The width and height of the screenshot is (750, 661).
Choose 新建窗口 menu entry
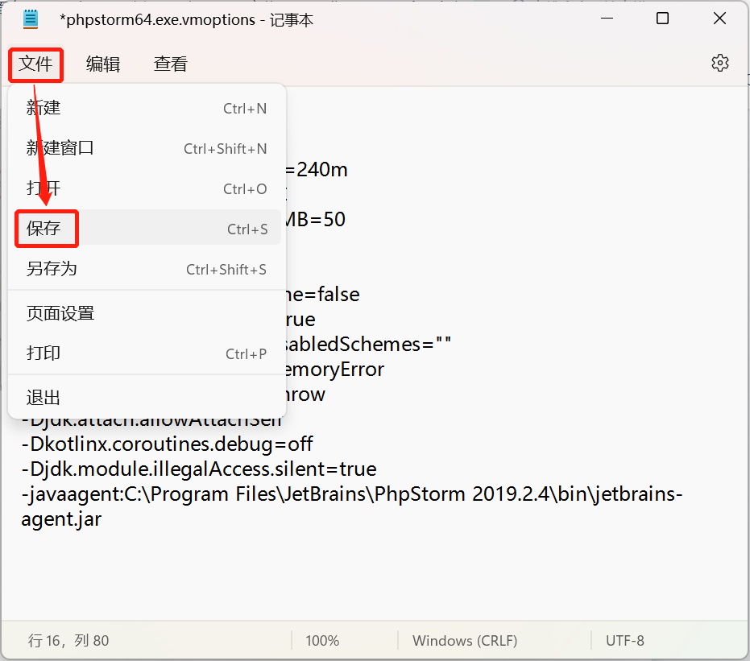[147, 148]
